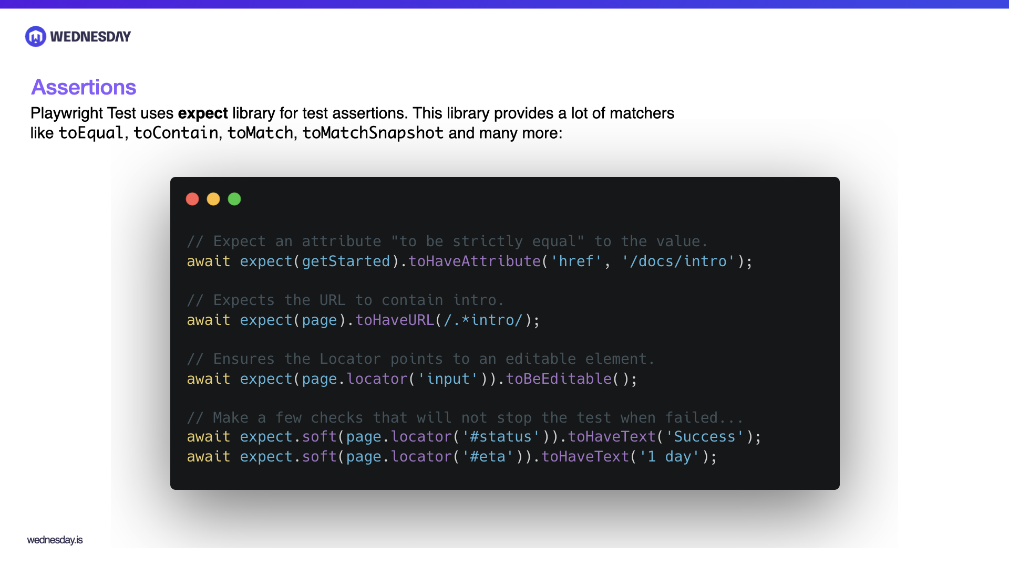Click the 'input' string in locator call

[448, 379]
